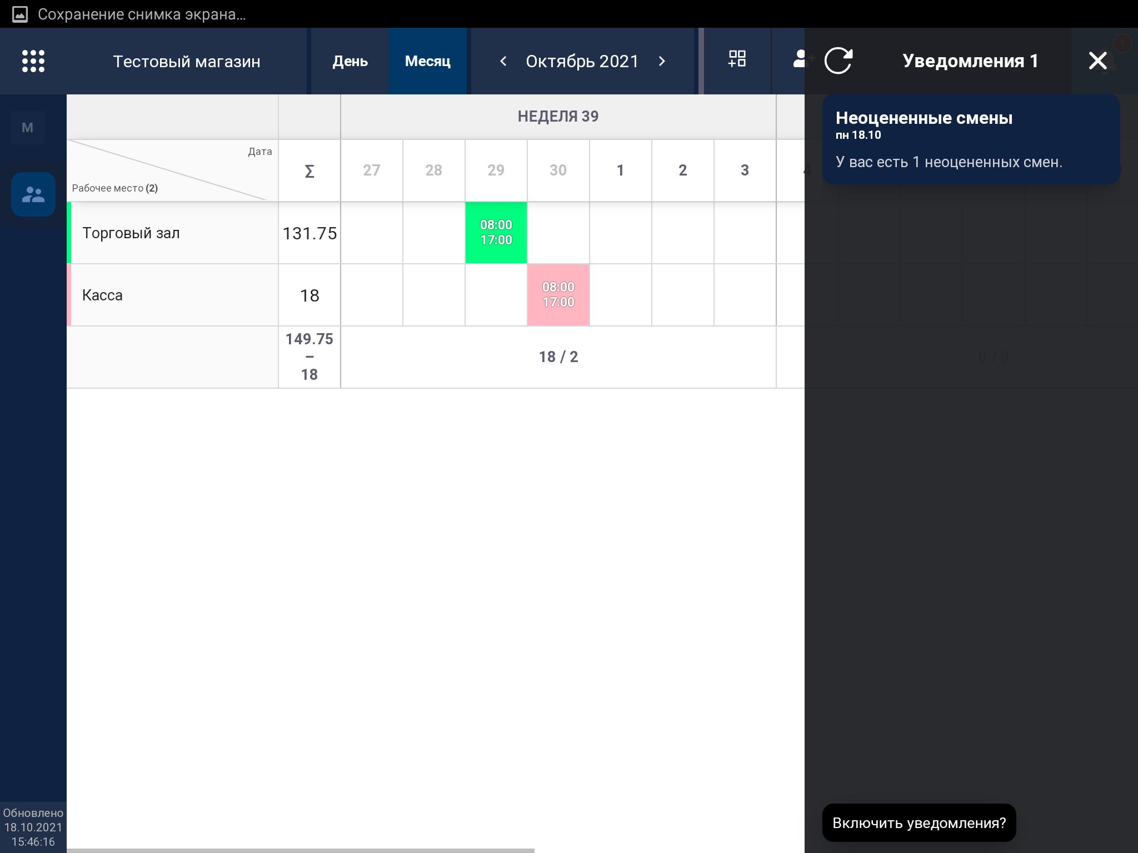Screen dimensions: 1138x853
Task: Click the refresh notifications icon
Action: coord(838,61)
